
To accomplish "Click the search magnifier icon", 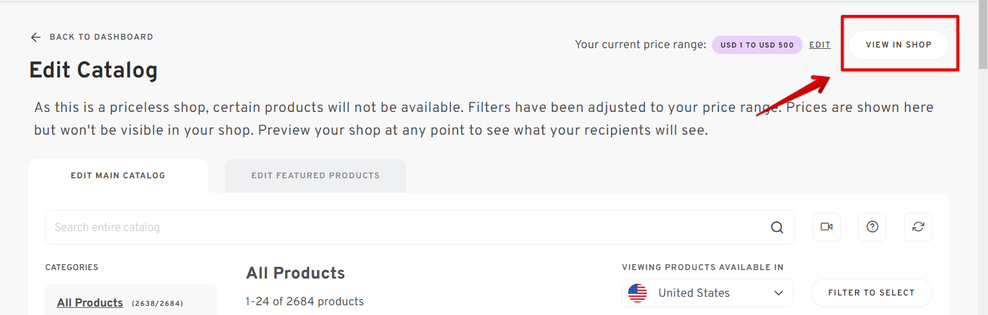I will (777, 227).
